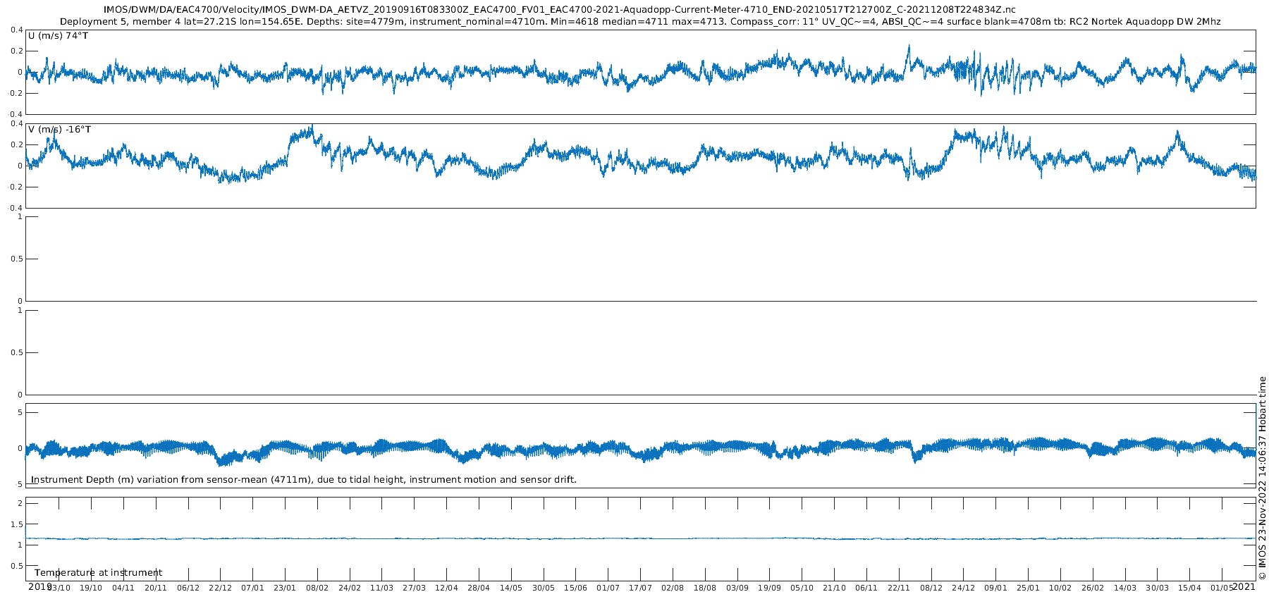The height and width of the screenshot is (599, 1269).
Task: Select the '08/02' date tick label
Action: coord(317,588)
